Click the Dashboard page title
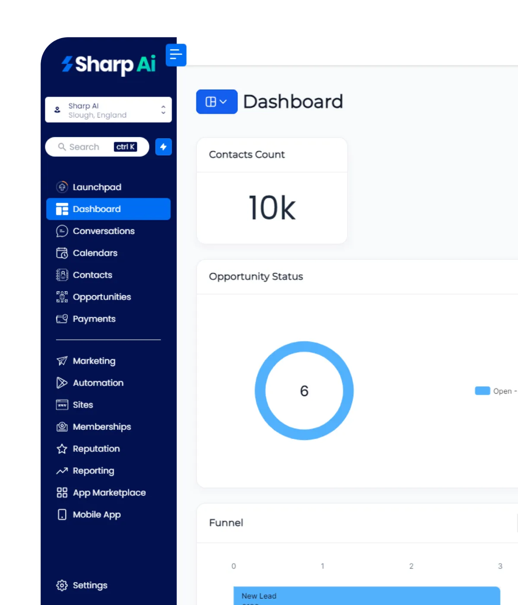 coord(293,102)
